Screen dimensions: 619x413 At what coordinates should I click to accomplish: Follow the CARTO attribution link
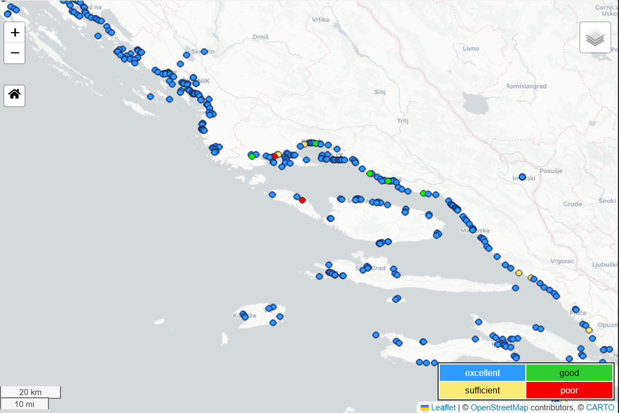[x=600, y=408]
